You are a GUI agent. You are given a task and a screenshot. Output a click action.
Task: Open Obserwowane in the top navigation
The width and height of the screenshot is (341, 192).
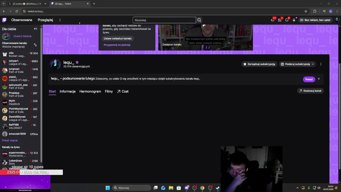22,20
